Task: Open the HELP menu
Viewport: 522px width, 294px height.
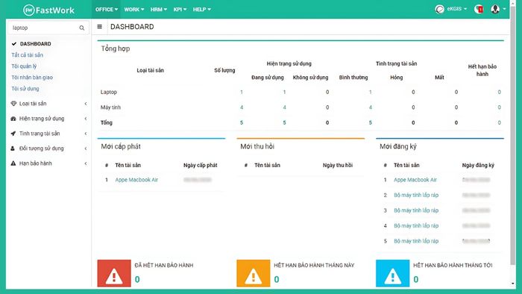Action: click(202, 9)
